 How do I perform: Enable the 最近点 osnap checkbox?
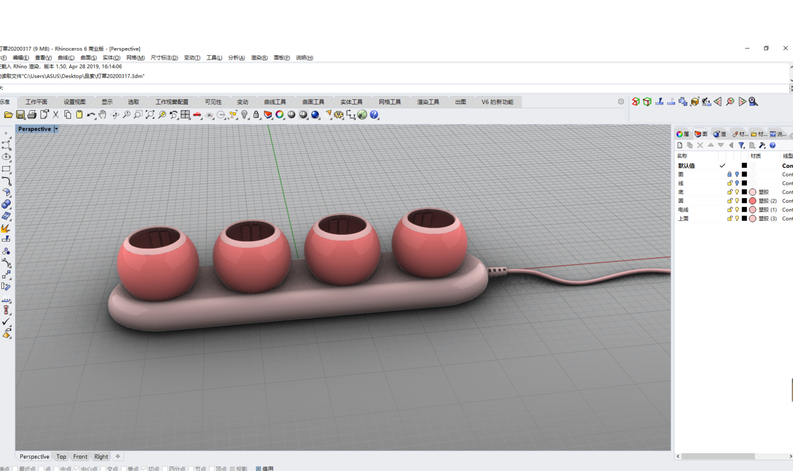click(15, 468)
